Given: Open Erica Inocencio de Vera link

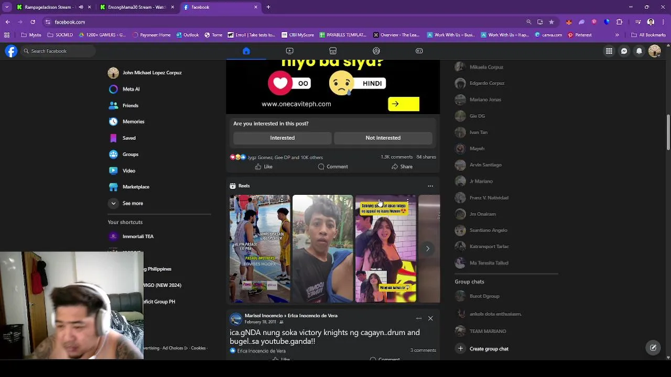Looking at the screenshot, I should tap(312, 316).
